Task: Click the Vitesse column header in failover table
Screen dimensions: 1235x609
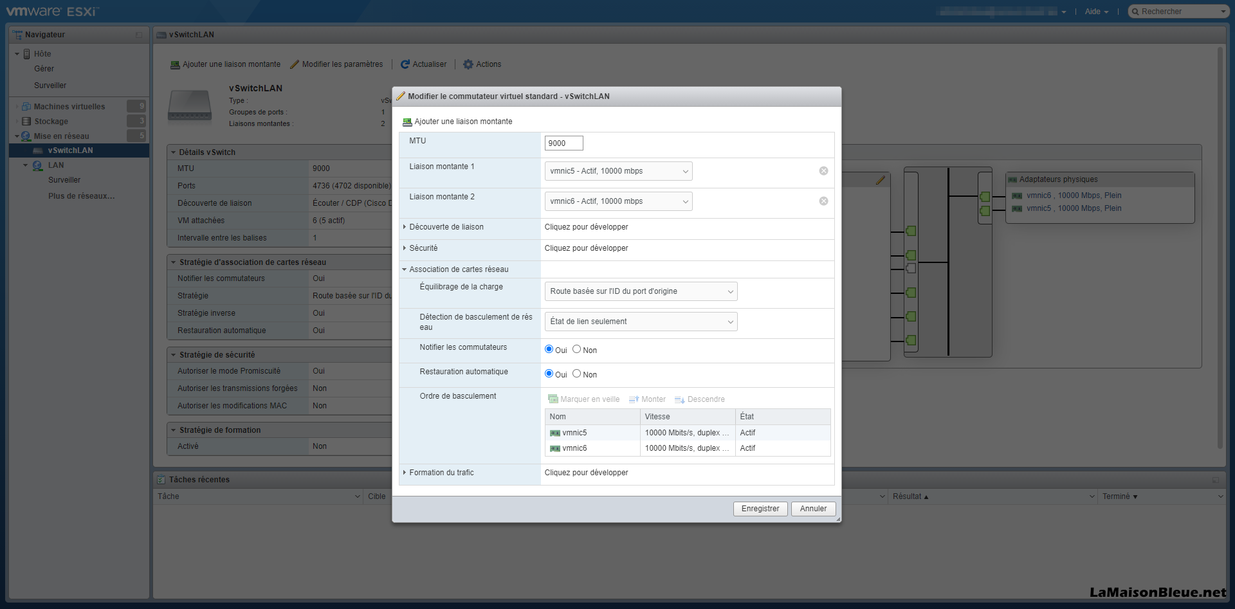Action: coord(688,417)
